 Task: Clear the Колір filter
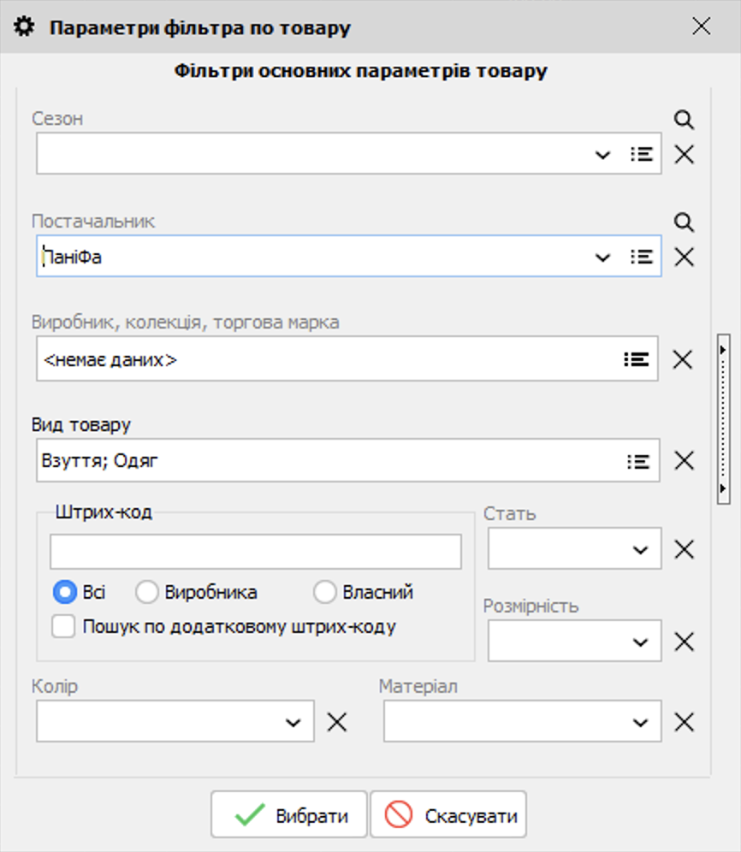pos(336,721)
